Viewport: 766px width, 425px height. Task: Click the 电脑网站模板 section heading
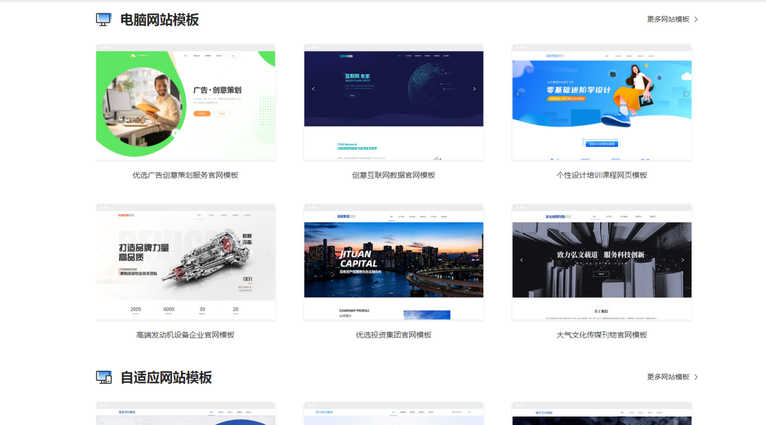(x=160, y=20)
